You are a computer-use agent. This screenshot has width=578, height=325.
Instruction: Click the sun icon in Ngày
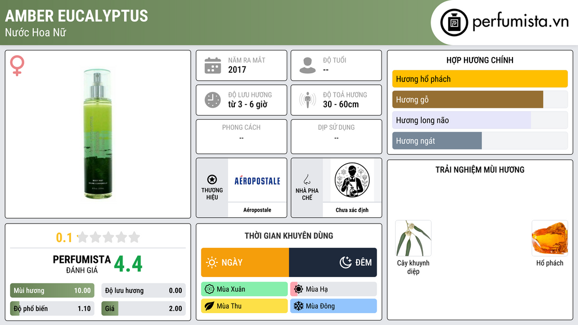coord(212,262)
